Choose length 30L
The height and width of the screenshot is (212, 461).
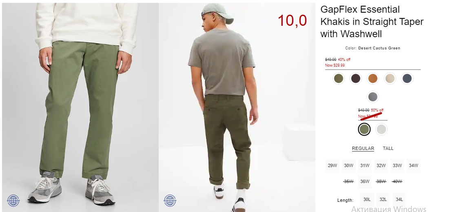click(x=367, y=199)
